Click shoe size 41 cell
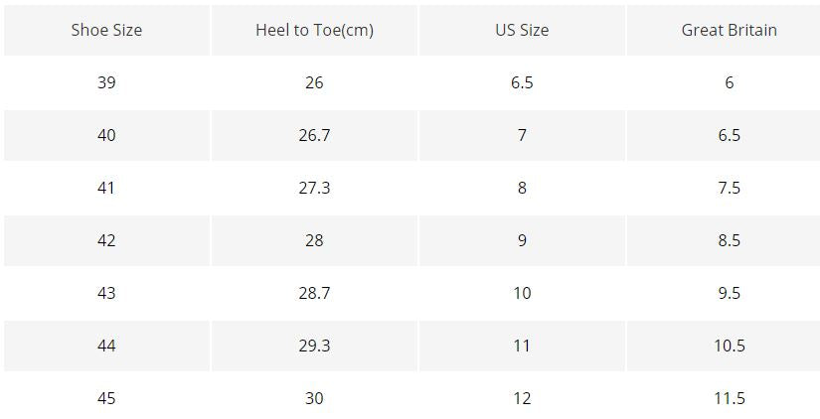This screenshot has width=820, height=419. pyautogui.click(x=106, y=188)
